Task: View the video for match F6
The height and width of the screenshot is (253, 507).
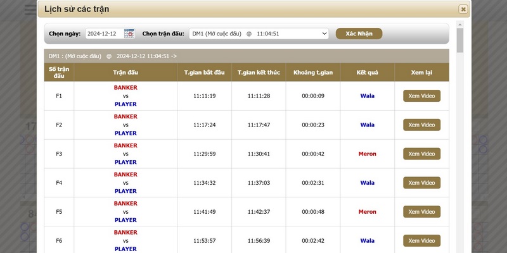Action: pyautogui.click(x=421, y=241)
